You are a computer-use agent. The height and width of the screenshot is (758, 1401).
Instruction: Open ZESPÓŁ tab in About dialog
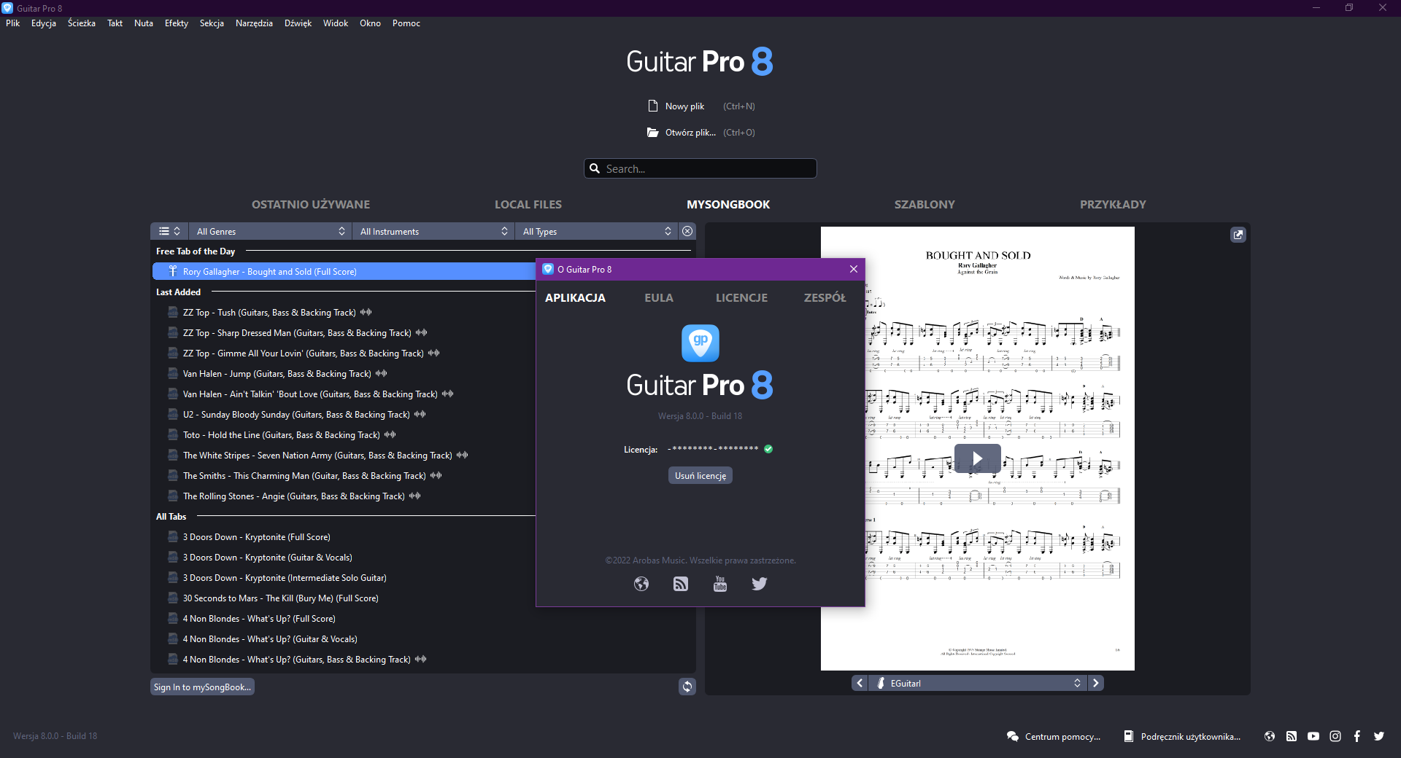tap(825, 297)
